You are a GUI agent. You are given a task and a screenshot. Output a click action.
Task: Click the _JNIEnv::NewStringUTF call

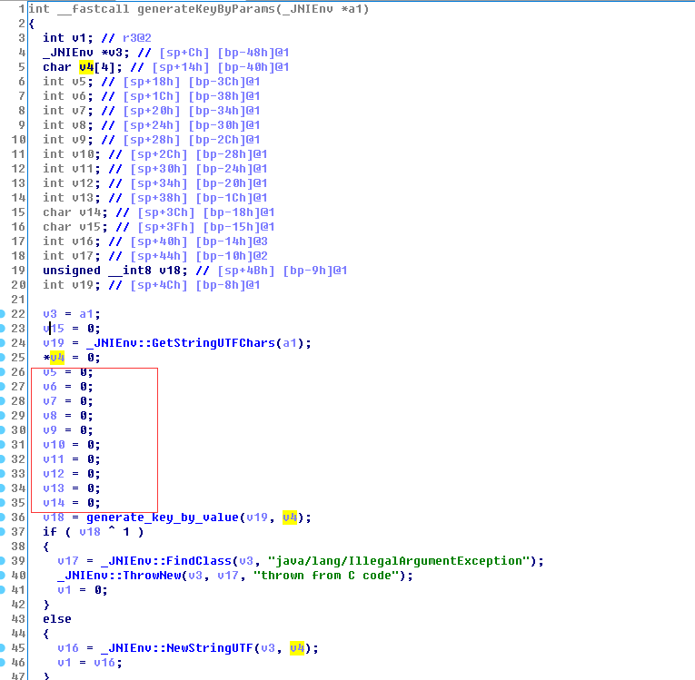point(177,648)
